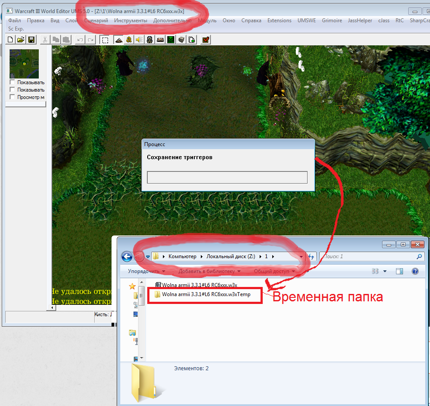This screenshot has height=406, width=430.
Task: Click the Элементов: 2 status text
Action: 191,368
